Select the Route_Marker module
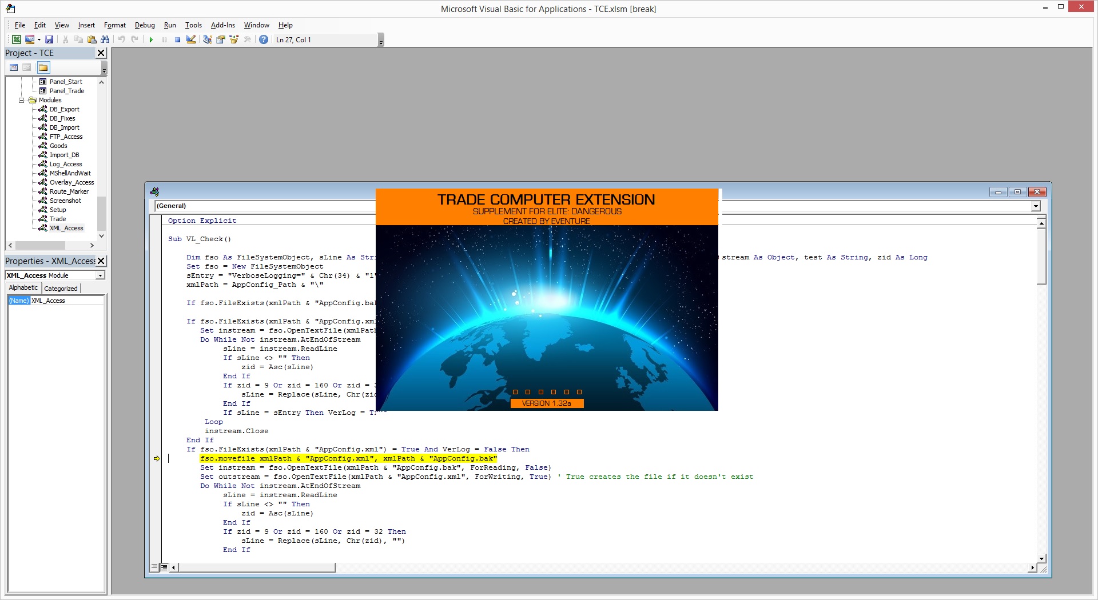Screen dimensions: 1098x600 click(x=69, y=191)
